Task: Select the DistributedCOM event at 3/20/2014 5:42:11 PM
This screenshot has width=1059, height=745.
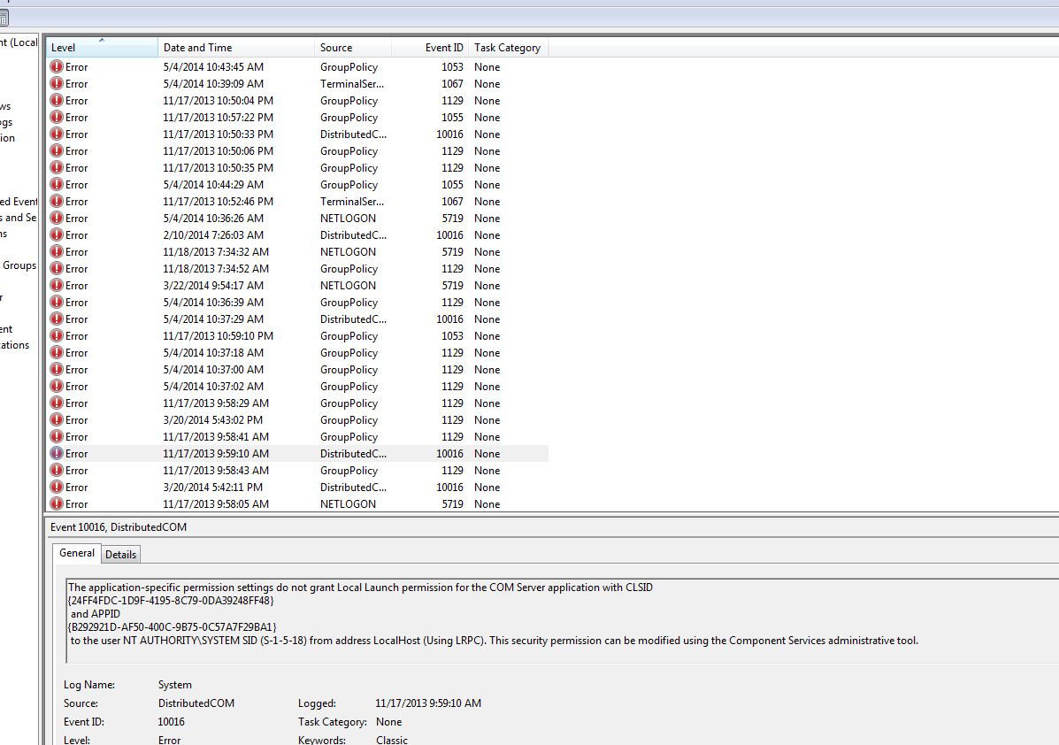Action: [x=212, y=488]
